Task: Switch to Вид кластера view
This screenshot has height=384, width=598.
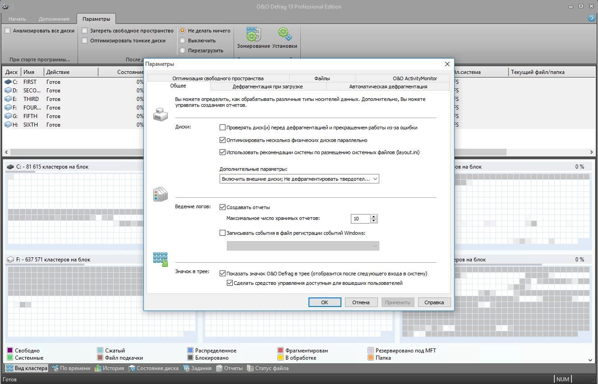Action: click(x=26, y=368)
